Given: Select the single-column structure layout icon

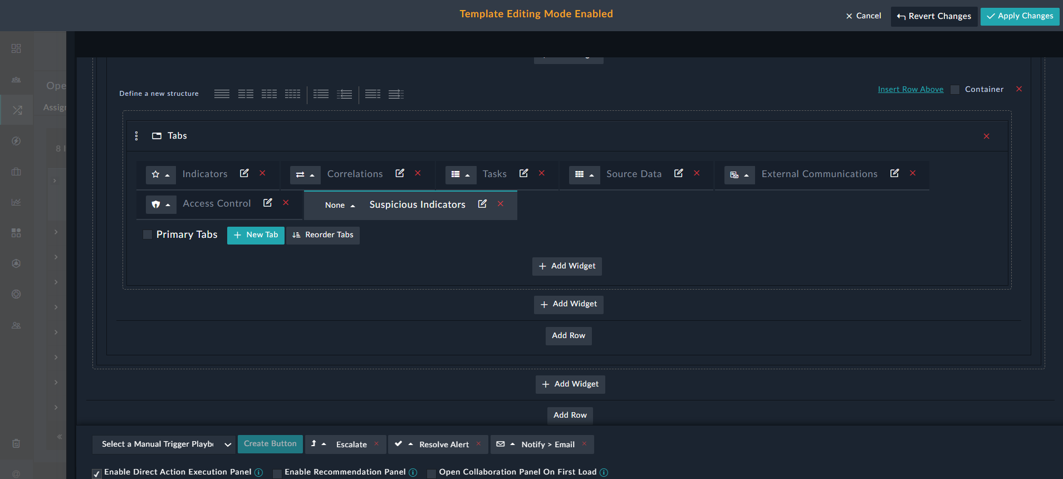Looking at the screenshot, I should 222,94.
